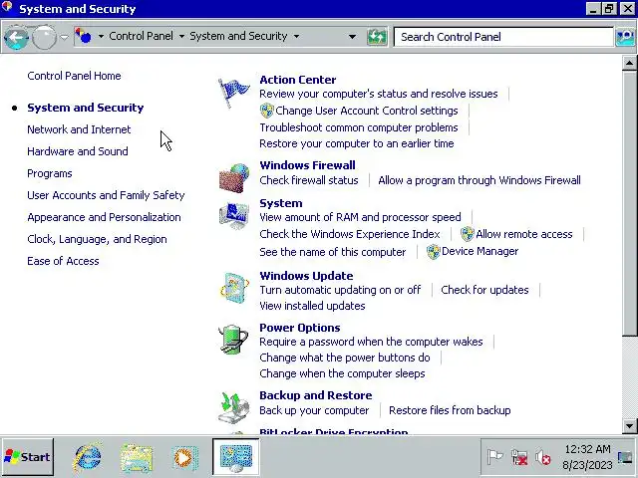Click View amount of RAM and processor speed
Viewport: 638px width, 478px height.
pos(361,217)
